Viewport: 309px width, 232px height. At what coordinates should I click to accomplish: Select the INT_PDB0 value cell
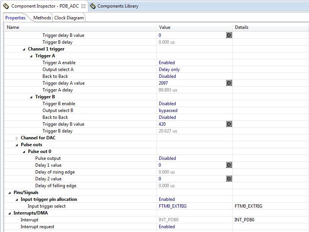click(168, 220)
